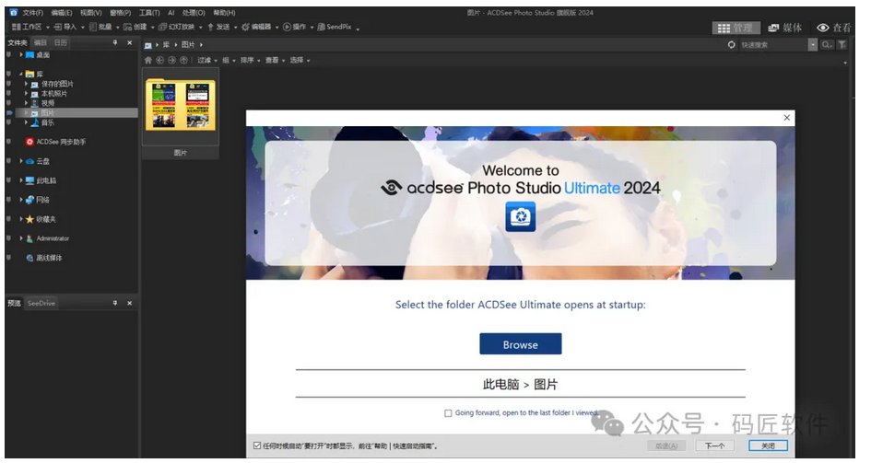Viewport: 871px width, 463px height.
Task: Select 视频 in folder tree
Action: [48, 103]
